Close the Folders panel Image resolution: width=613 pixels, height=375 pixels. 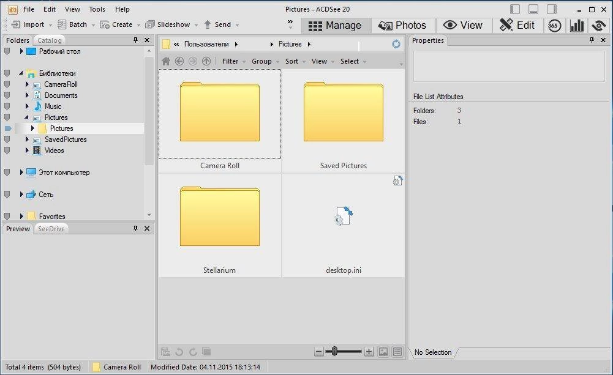[147, 40]
